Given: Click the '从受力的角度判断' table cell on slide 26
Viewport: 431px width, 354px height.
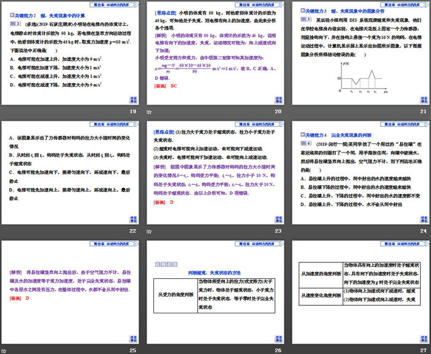Looking at the screenshot, I should [x=175, y=295].
